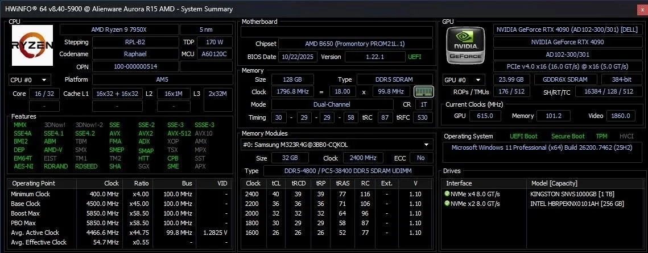Click the AES-NI feature flag
Screen dimensions: 648x253
tap(22, 166)
